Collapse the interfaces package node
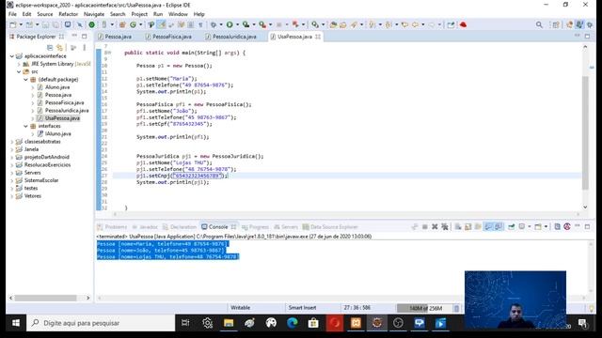 pos(25,126)
